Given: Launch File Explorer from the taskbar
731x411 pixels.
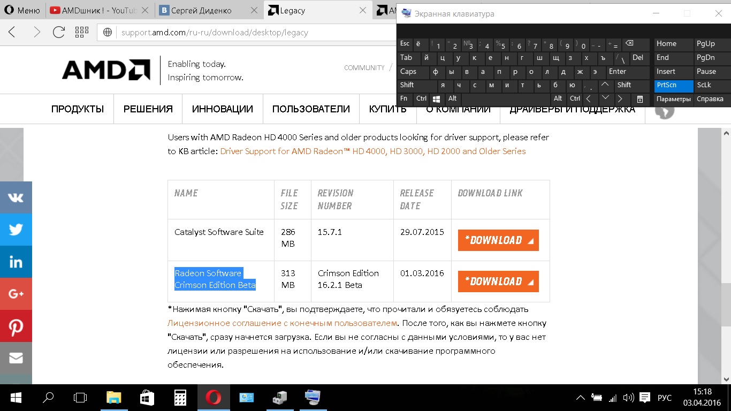Looking at the screenshot, I should point(113,397).
